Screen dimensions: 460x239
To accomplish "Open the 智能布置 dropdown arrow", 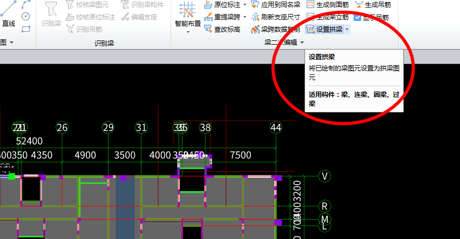I will pos(188,32).
